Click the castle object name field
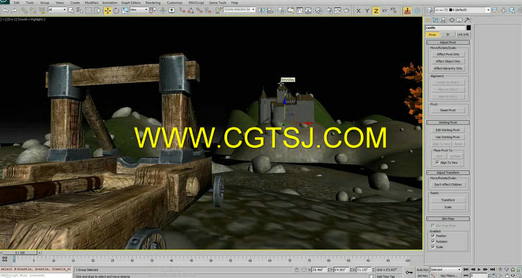 [445, 28]
